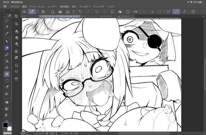Undo the last action
Screen dimensions: 206x135
[x=80, y=12]
